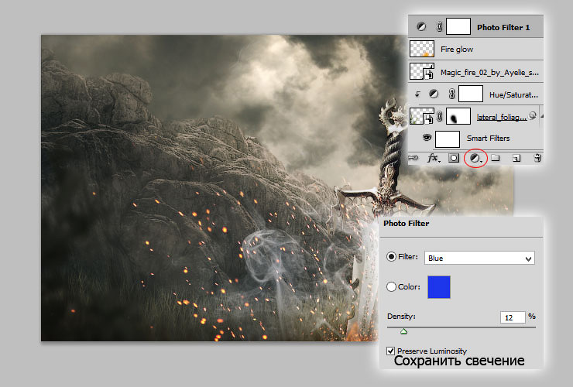Hide the Smart Filters with the eye icon

pyautogui.click(x=427, y=138)
